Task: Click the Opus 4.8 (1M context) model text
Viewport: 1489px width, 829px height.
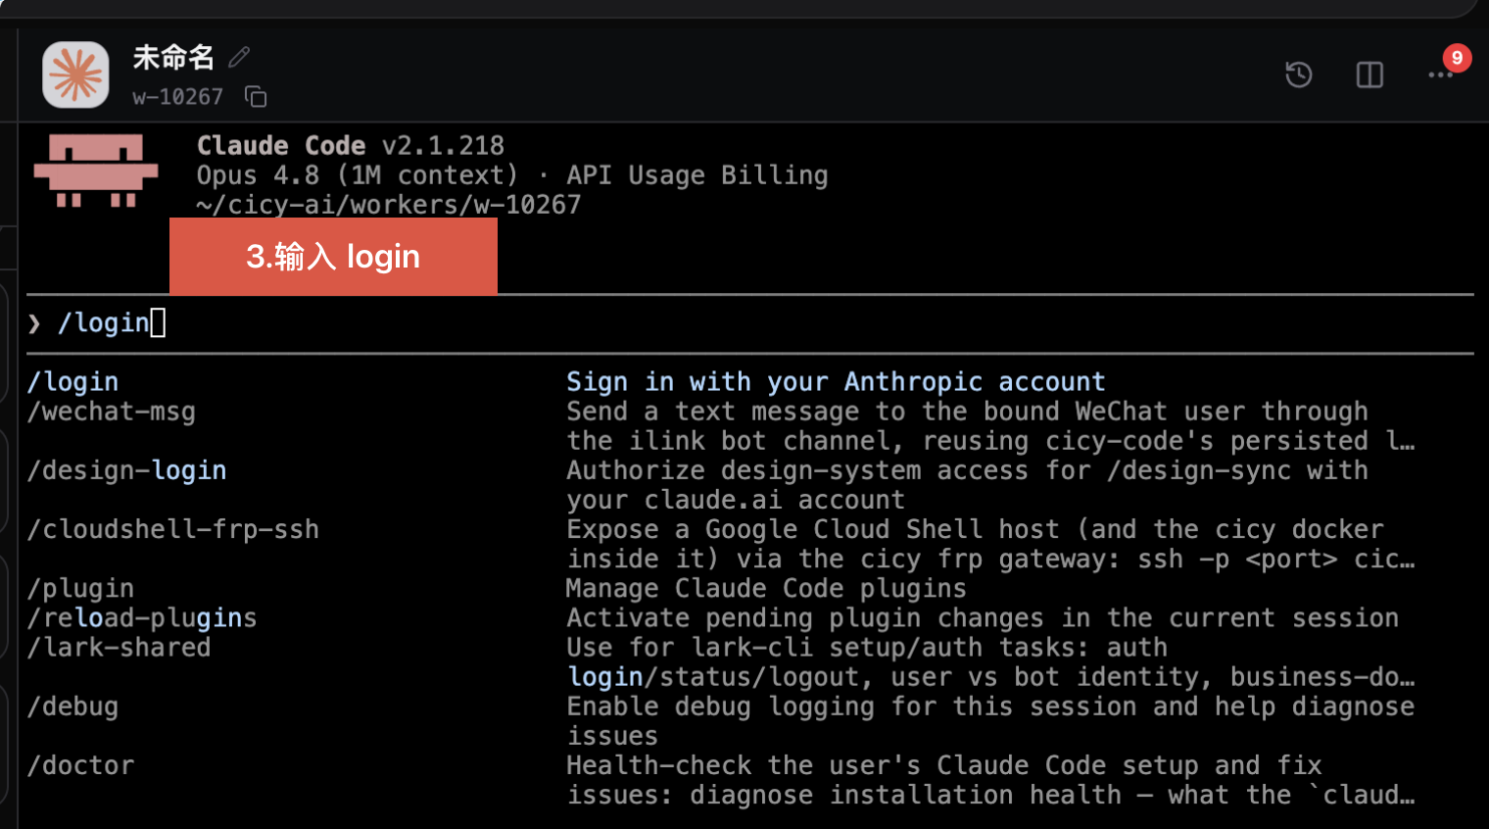Action: pos(358,175)
